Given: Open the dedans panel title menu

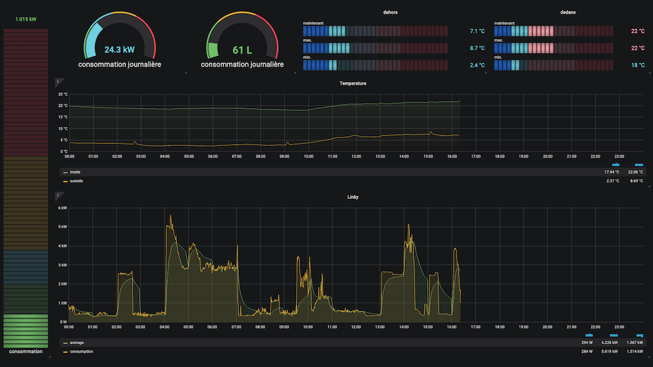Looking at the screenshot, I should [567, 12].
